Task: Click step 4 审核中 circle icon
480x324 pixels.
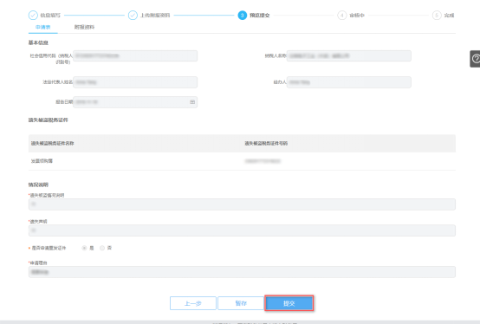Action: (342, 15)
